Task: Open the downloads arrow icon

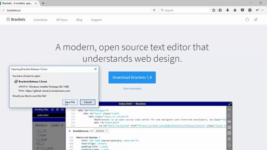Action: [227, 10]
